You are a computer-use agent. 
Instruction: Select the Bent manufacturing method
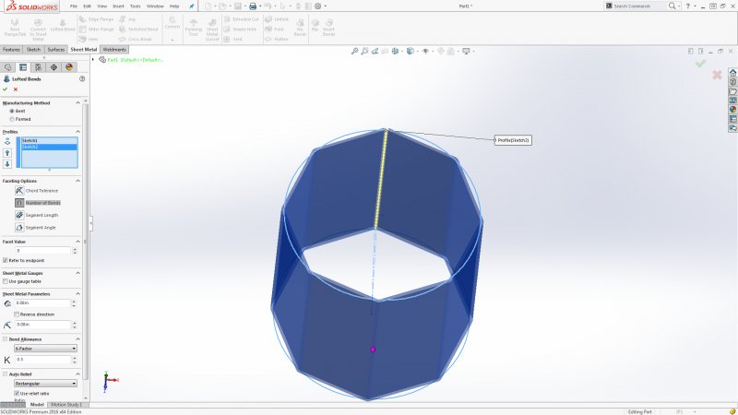coord(12,111)
